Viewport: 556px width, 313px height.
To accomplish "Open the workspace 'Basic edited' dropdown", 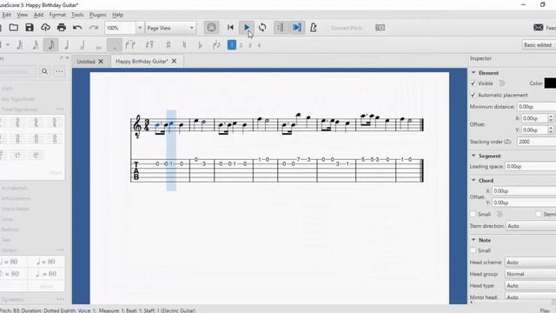I will [539, 45].
